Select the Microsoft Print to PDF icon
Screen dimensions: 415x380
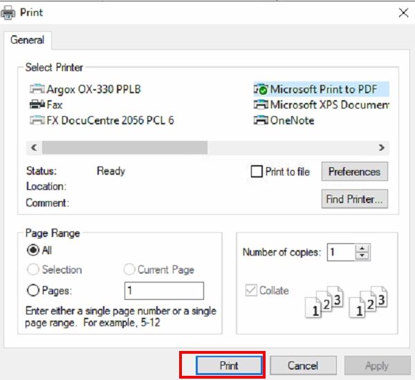coord(261,89)
